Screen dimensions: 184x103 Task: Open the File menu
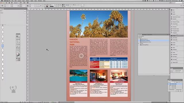pyautogui.click(x=12, y=1)
